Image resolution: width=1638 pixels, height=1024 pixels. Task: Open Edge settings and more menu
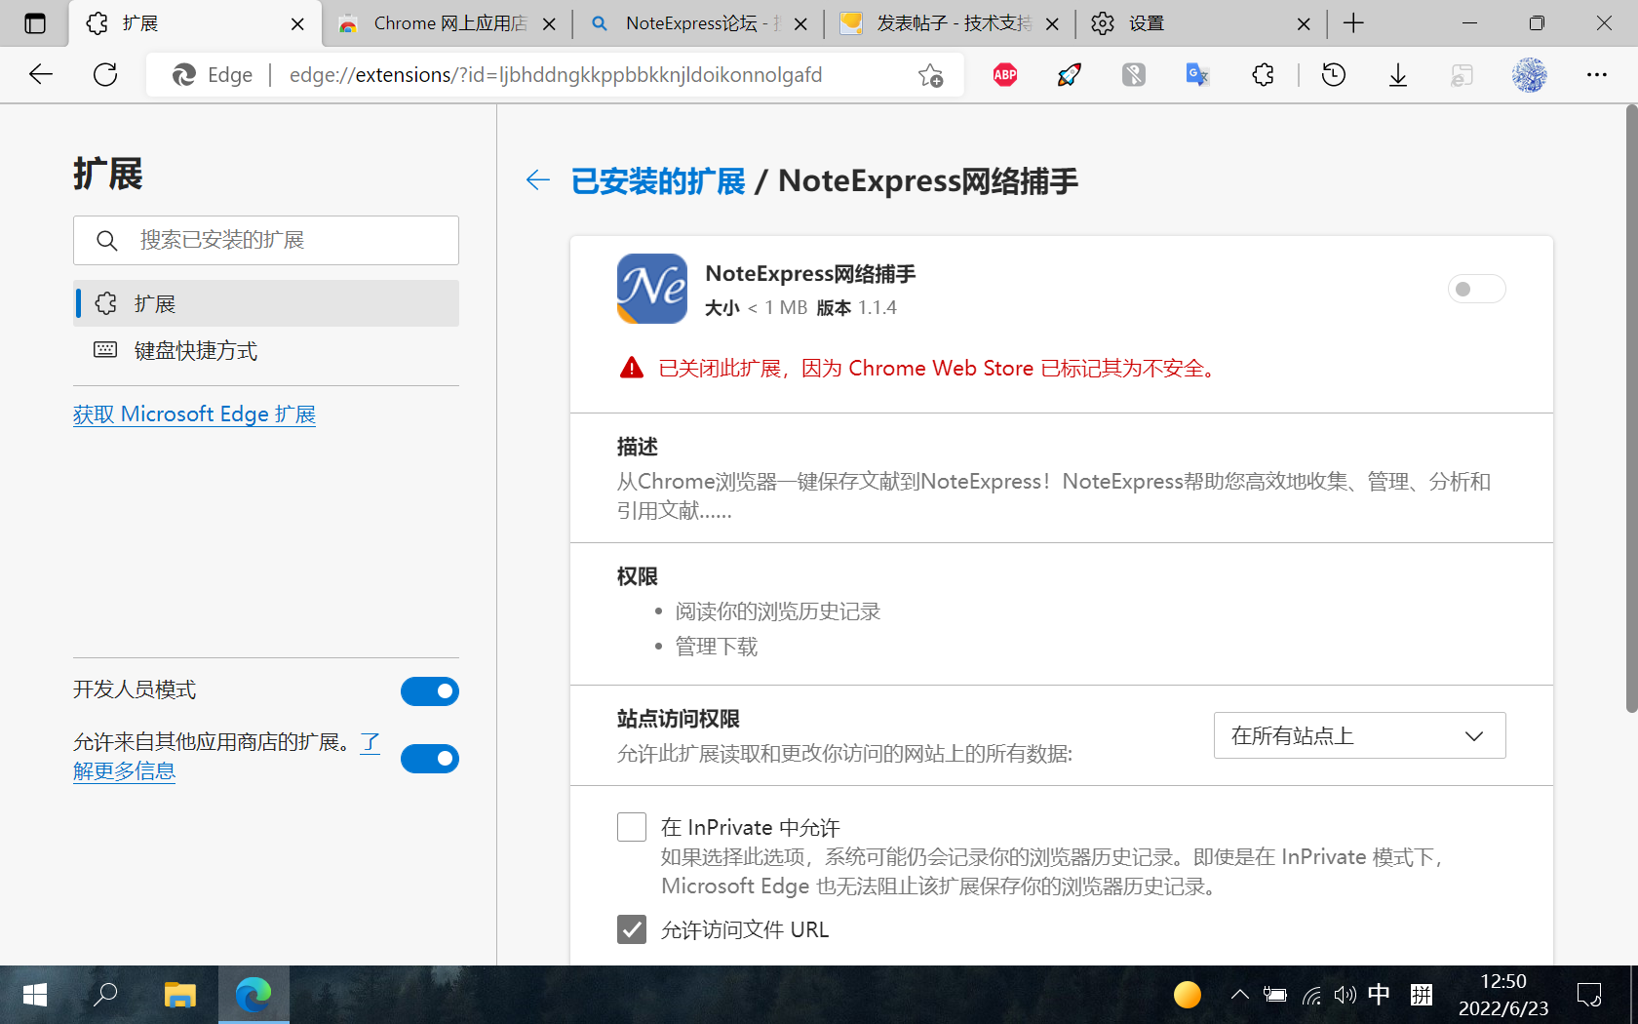point(1597,75)
